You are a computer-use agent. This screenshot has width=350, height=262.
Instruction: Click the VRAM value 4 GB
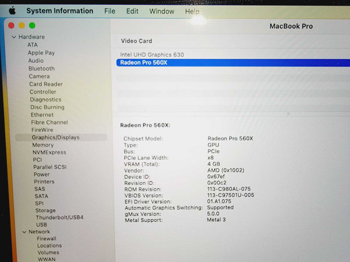tap(213, 164)
